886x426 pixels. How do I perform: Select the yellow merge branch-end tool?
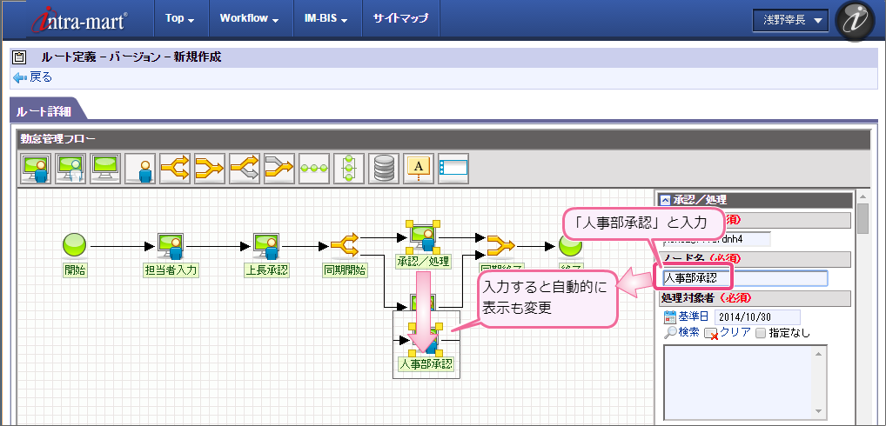coord(210,168)
